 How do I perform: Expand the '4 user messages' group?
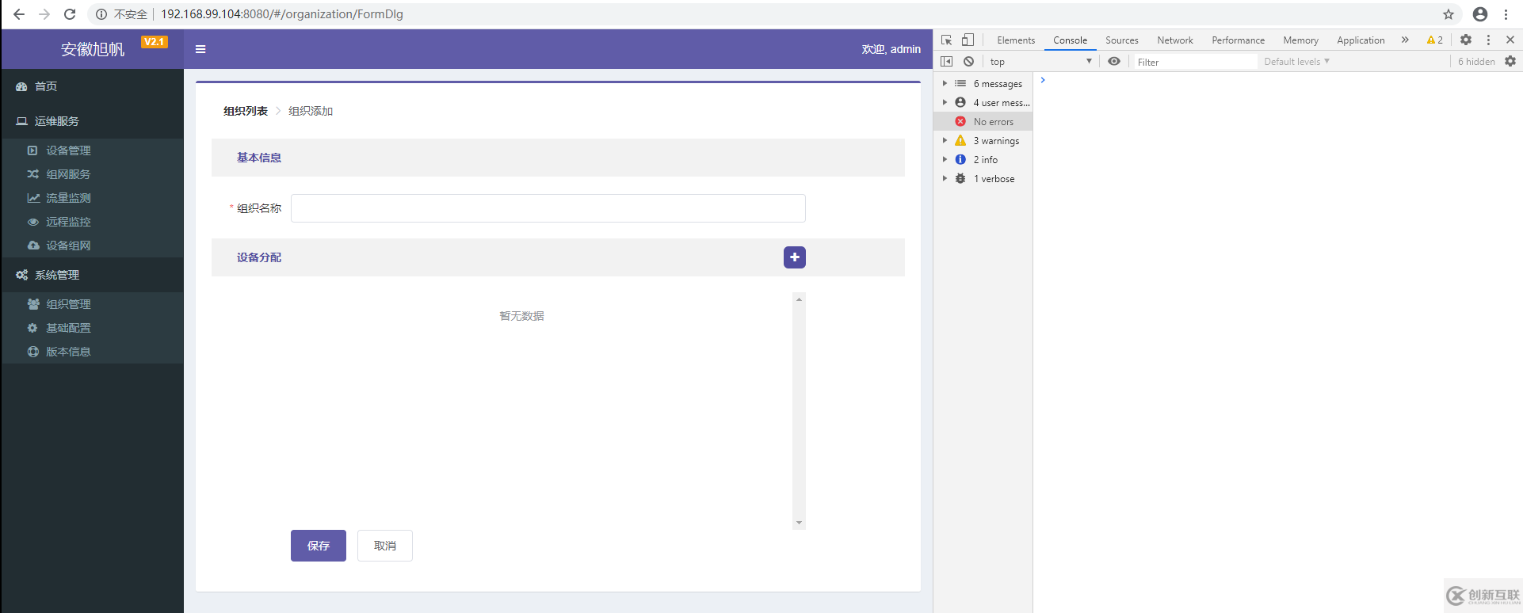945,102
